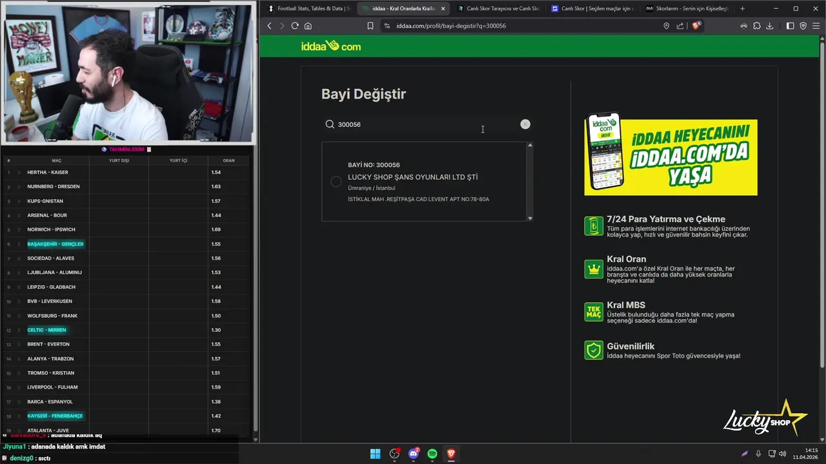The width and height of the screenshot is (826, 464).
Task: Click the iddaa.com logo in header
Action: (x=331, y=46)
